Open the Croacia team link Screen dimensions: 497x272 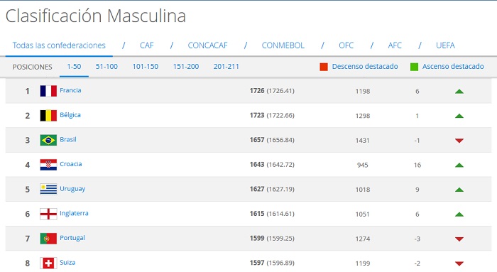[71, 164]
